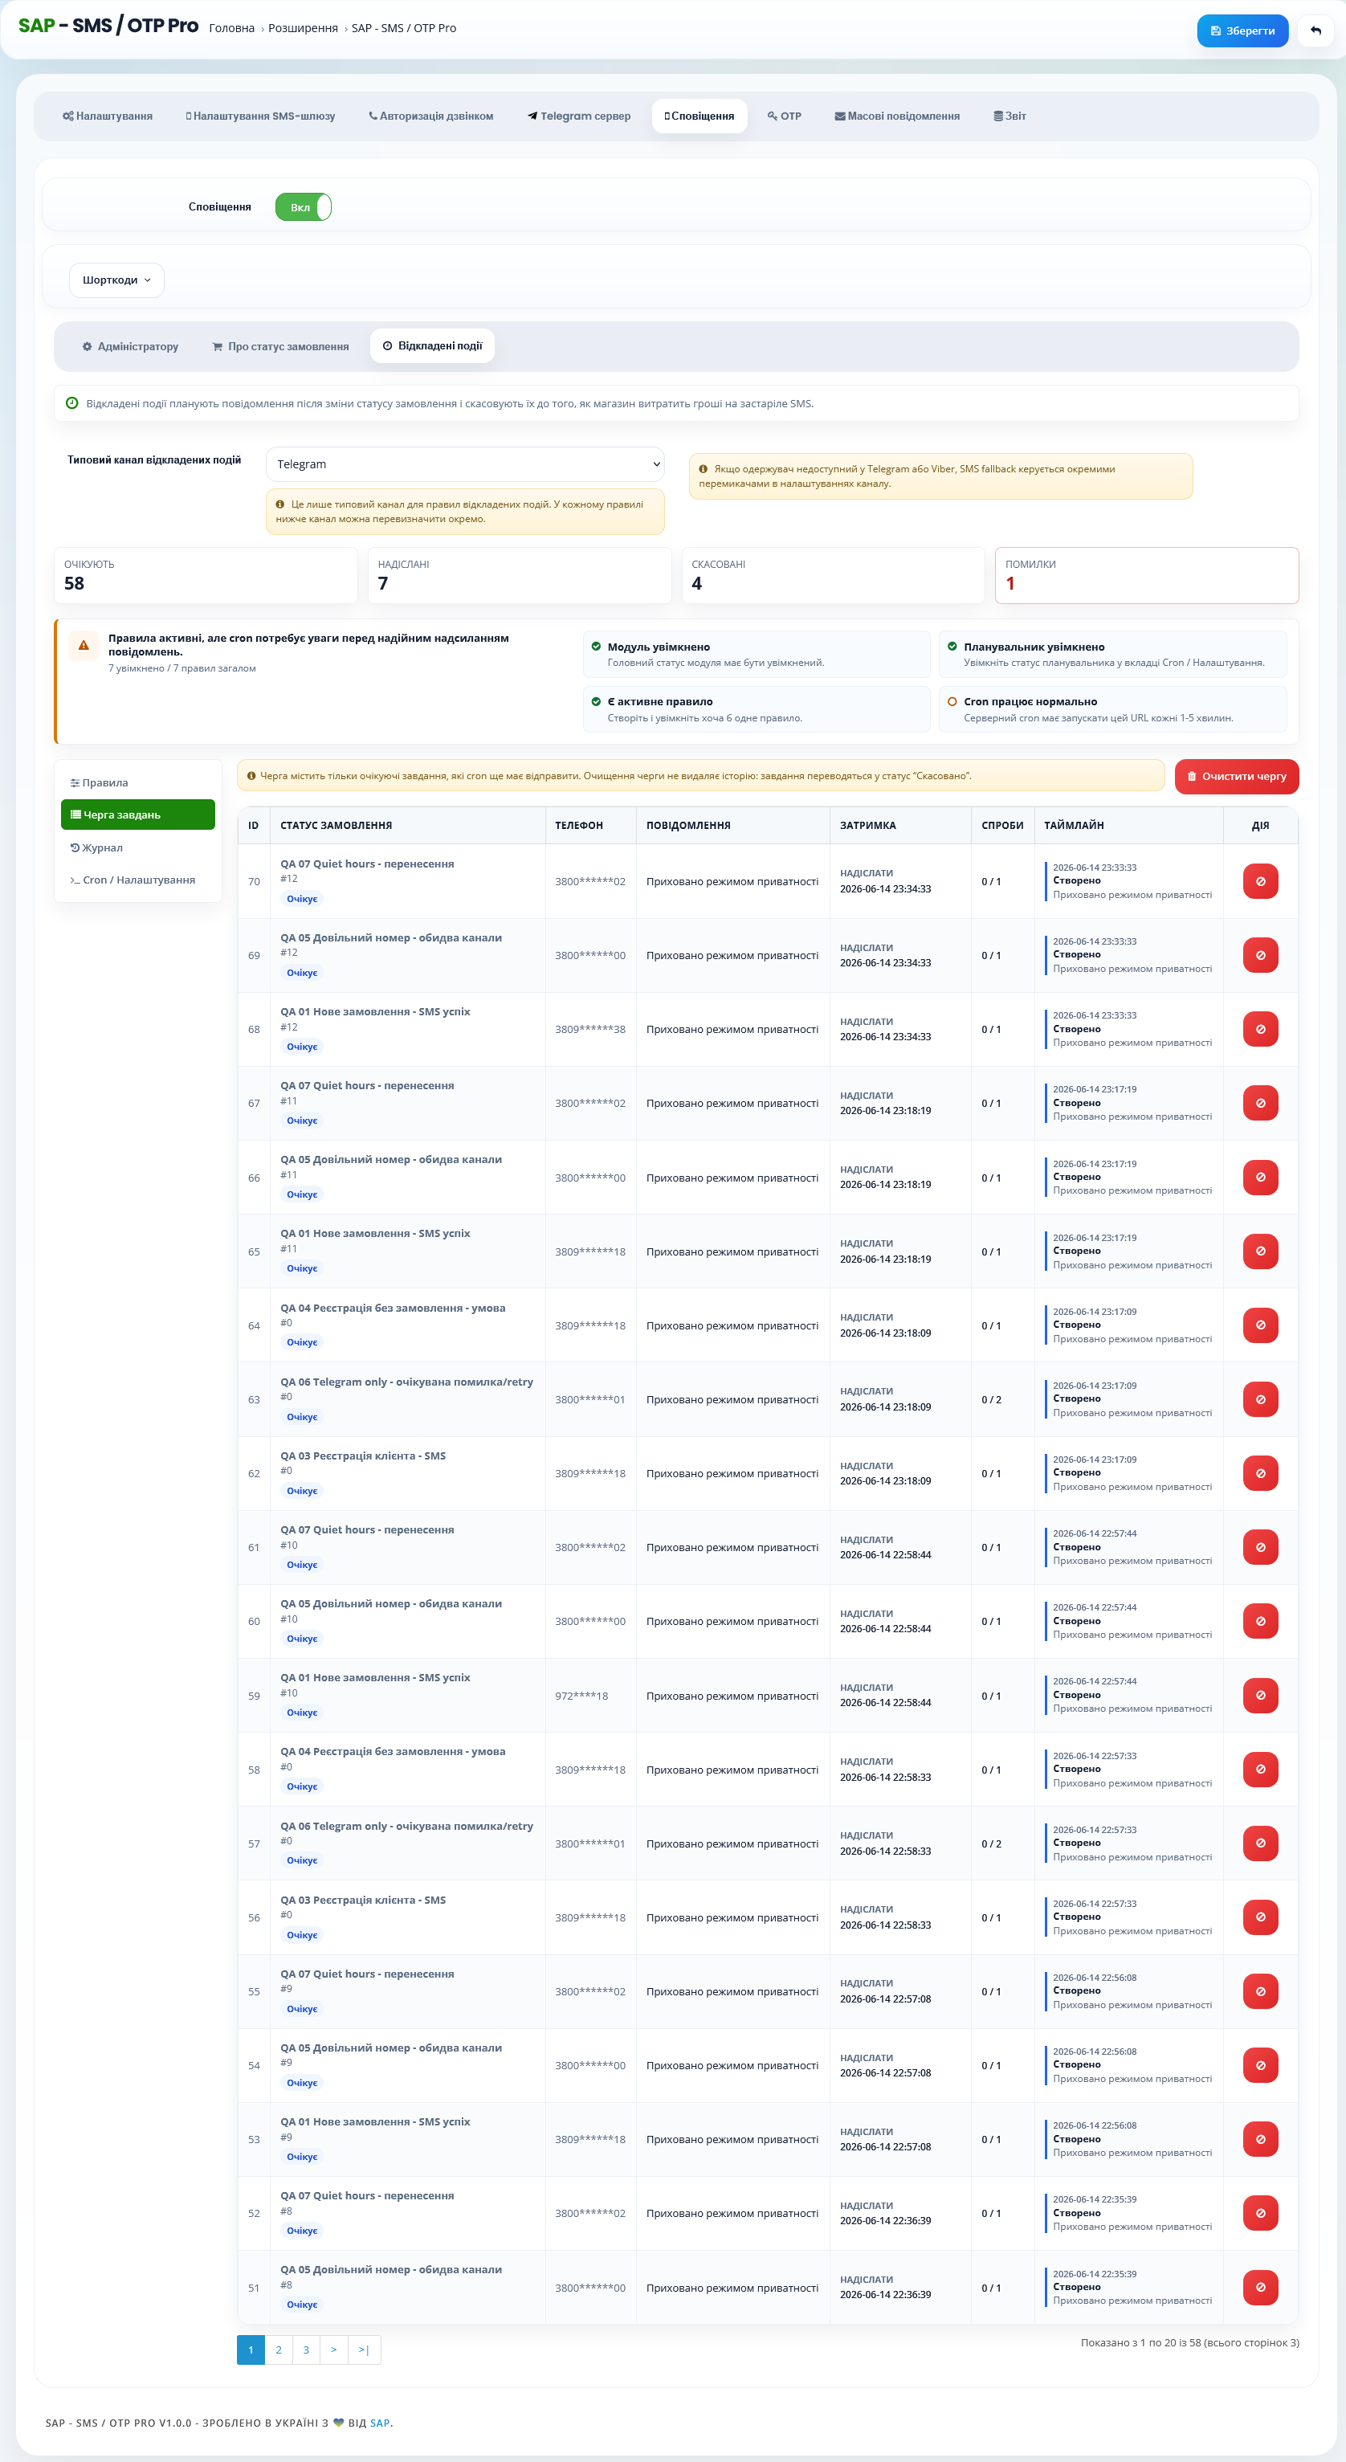Toggle the Сповіщення switch off
The height and width of the screenshot is (2462, 1346).
(x=303, y=207)
